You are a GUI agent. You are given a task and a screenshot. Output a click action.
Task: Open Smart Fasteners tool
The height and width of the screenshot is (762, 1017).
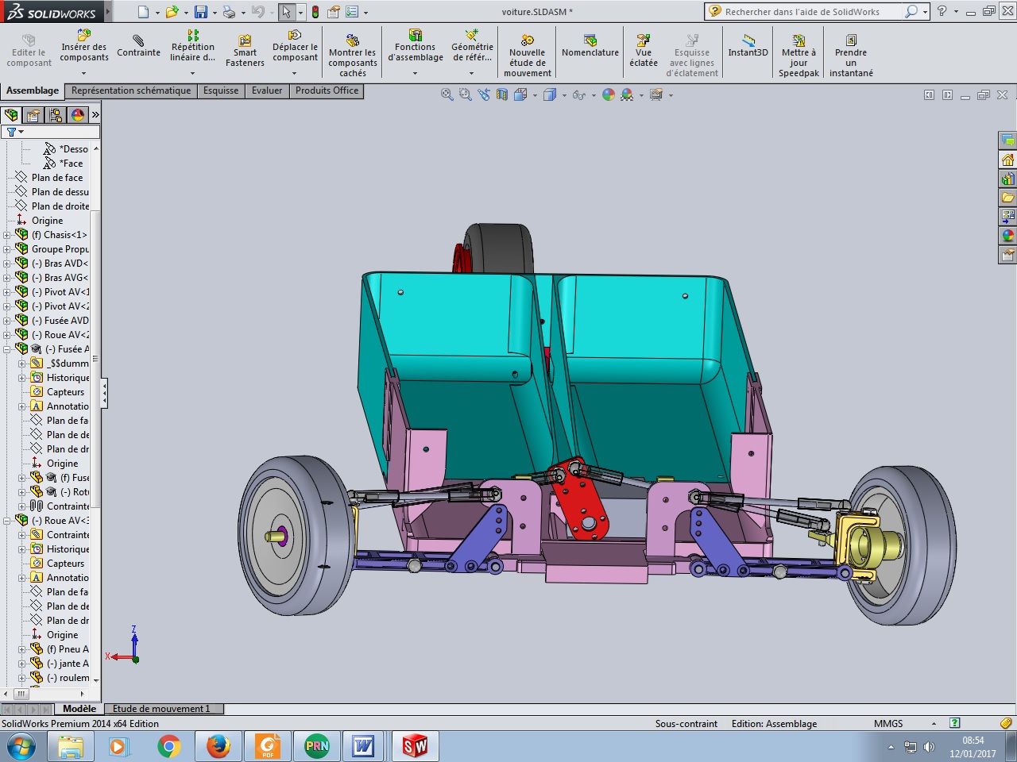coord(245,51)
